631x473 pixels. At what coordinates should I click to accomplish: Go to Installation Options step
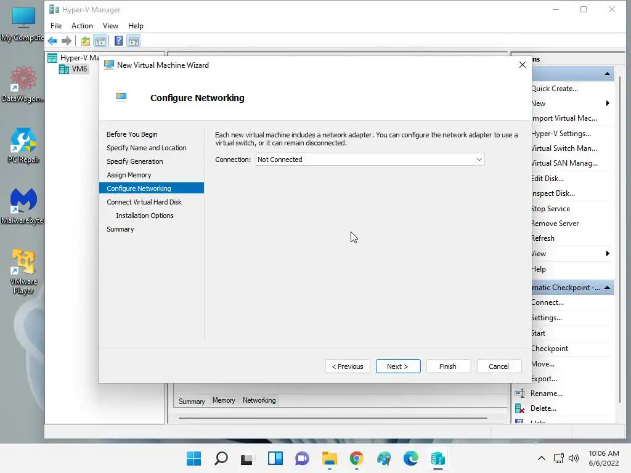[x=144, y=216]
